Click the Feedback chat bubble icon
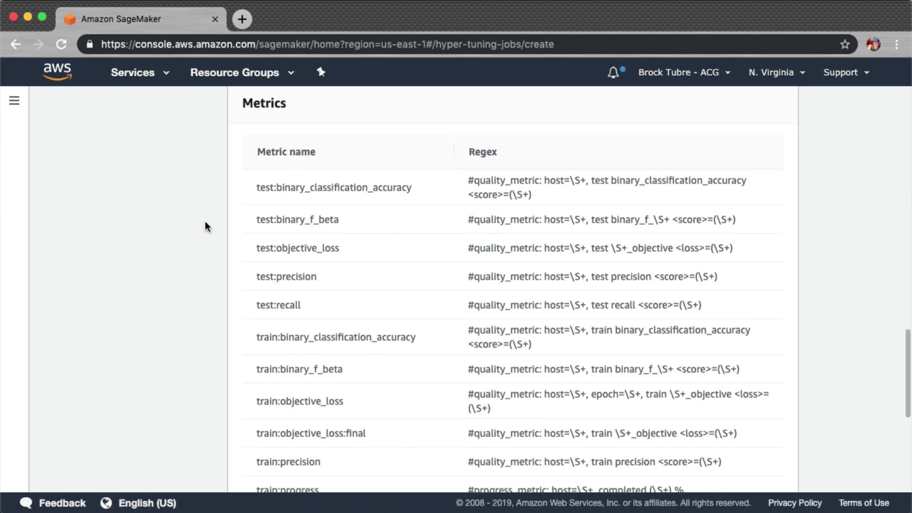Image resolution: width=912 pixels, height=513 pixels. (x=26, y=503)
